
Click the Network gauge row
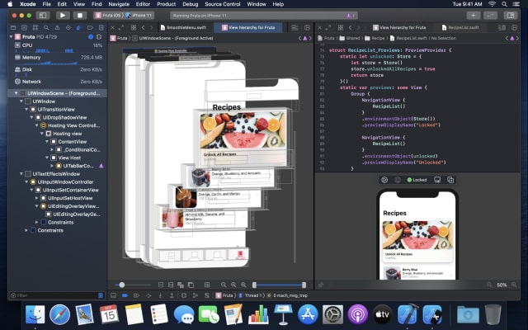[32, 81]
